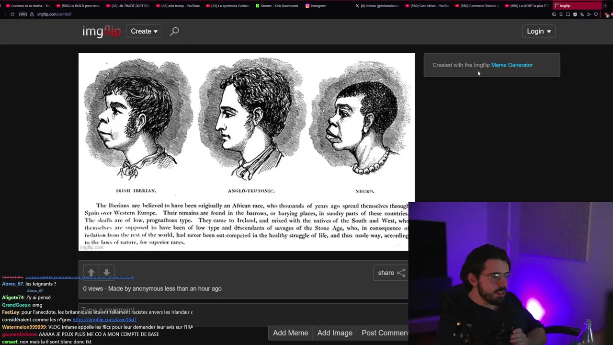The image size is (613, 345).
Task: Click chat username cersset
Action: (10, 342)
